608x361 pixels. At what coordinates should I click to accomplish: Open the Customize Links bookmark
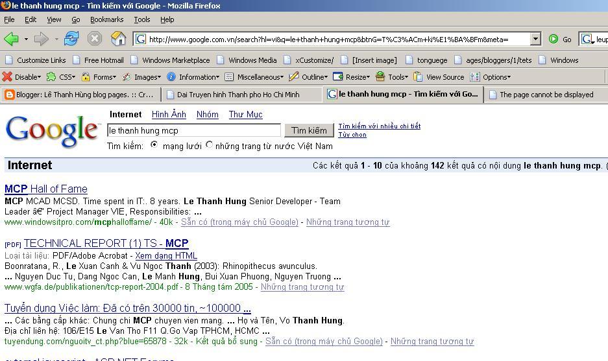(x=36, y=60)
